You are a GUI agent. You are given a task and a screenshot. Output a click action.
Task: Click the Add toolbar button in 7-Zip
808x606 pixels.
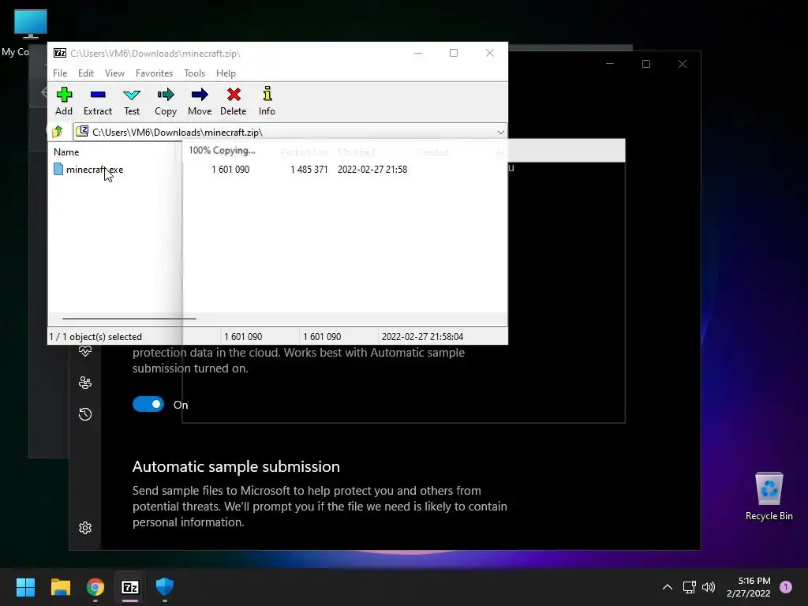64,101
